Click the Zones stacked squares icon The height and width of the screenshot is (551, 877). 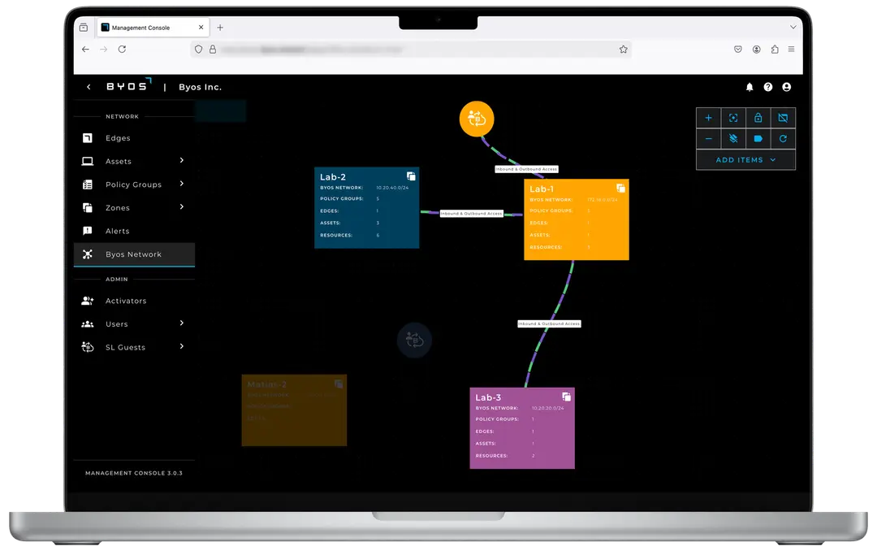[87, 208]
